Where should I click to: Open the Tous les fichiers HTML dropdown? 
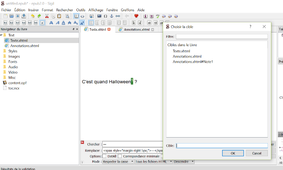point(154,162)
